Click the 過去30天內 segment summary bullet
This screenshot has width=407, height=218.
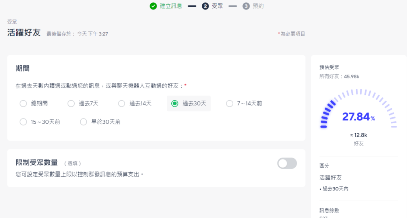coord(335,189)
